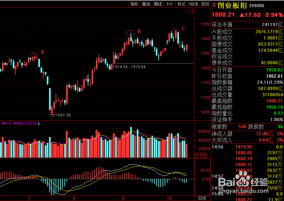284x201 pixels.
Task: Click the tick price 1880.19
Action: (x=244, y=159)
